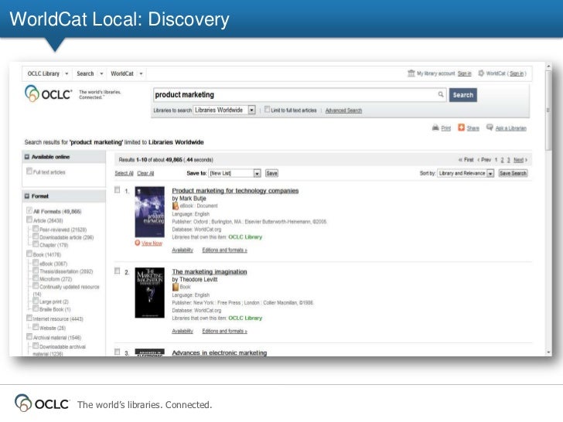Image resolution: width=563 pixels, height=422 pixels.
Task: Click the magnifier icon inside the search box
Action: tap(441, 95)
